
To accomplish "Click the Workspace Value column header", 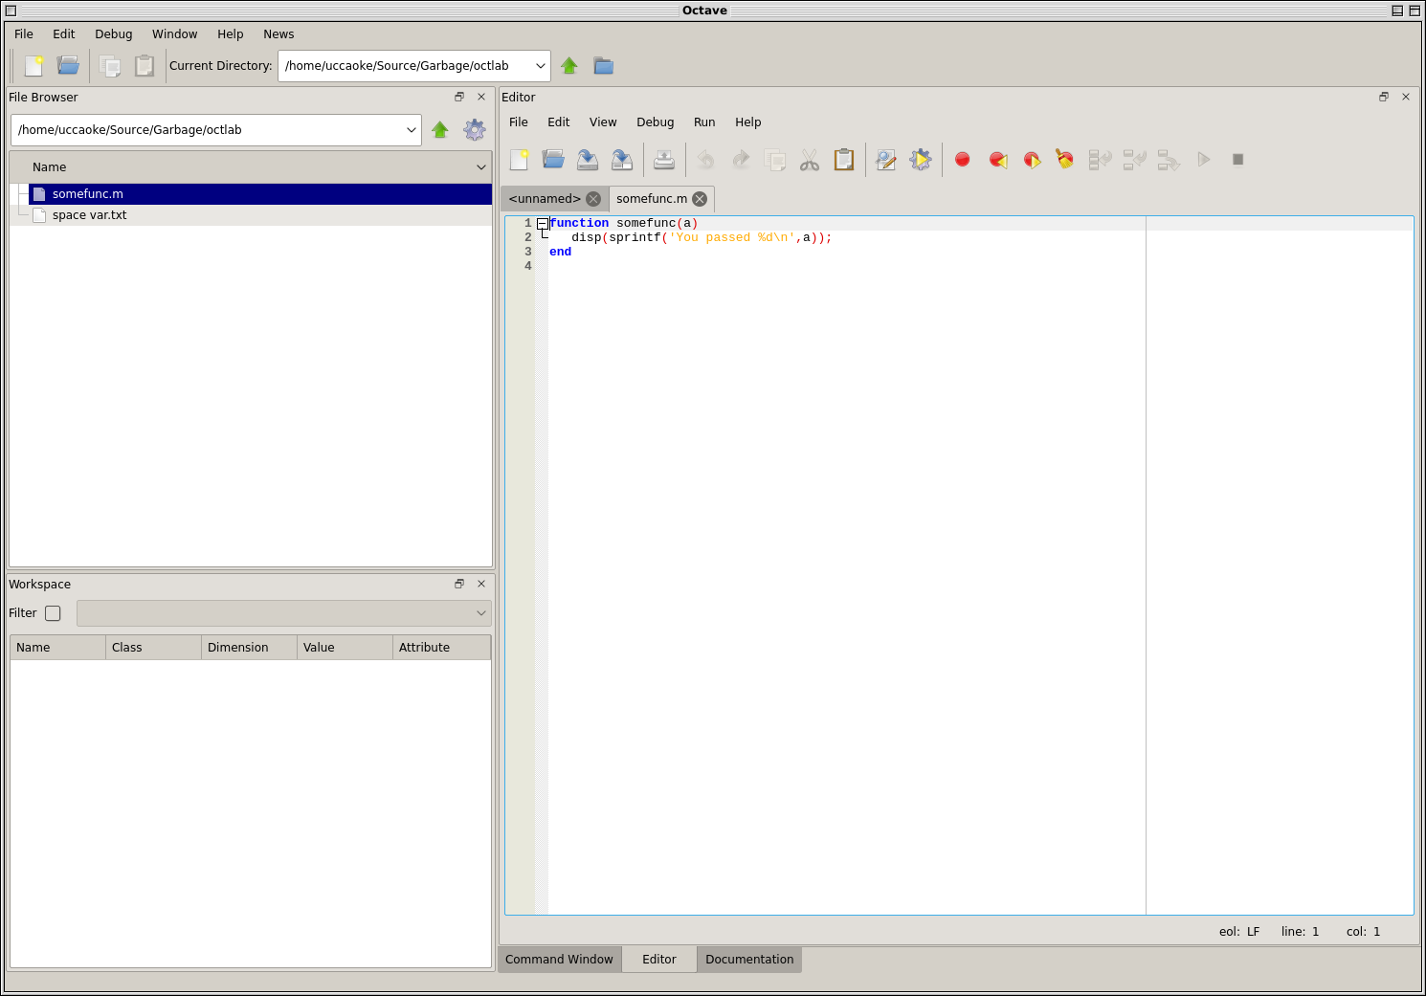I will click(345, 648).
